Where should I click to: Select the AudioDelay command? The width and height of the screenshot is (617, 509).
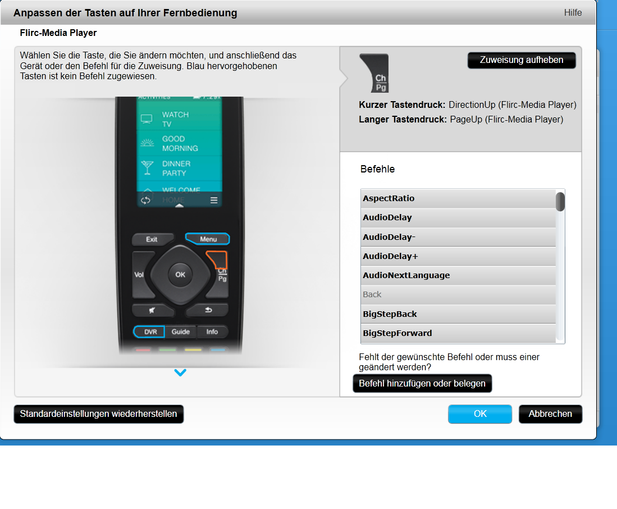(x=458, y=217)
